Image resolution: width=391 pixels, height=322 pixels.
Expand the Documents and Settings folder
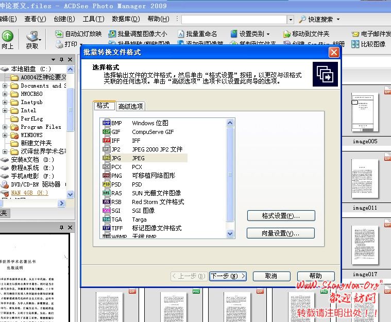(x=5, y=86)
